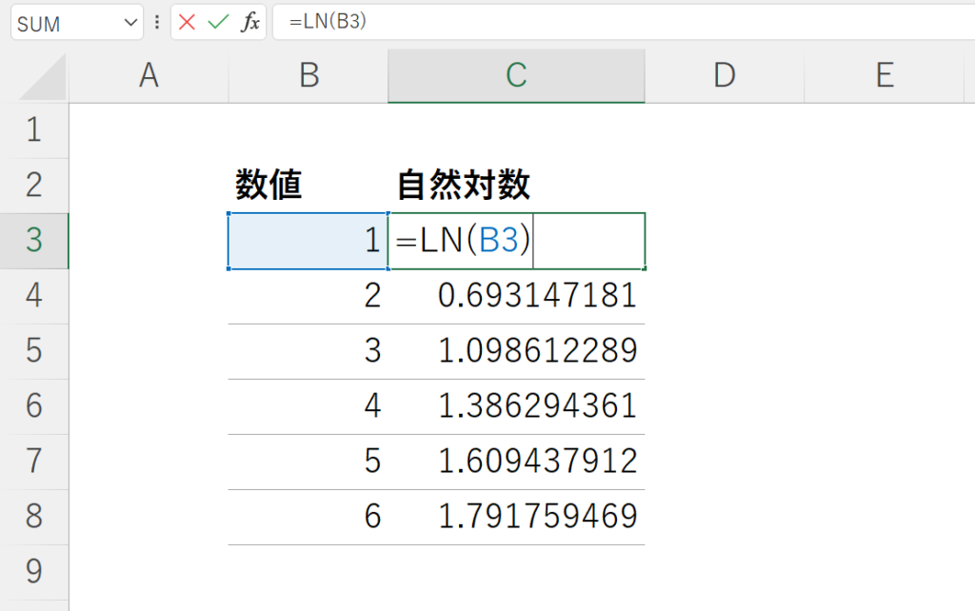Select row 3 header
Image resolution: width=975 pixels, height=611 pixels.
tap(34, 241)
